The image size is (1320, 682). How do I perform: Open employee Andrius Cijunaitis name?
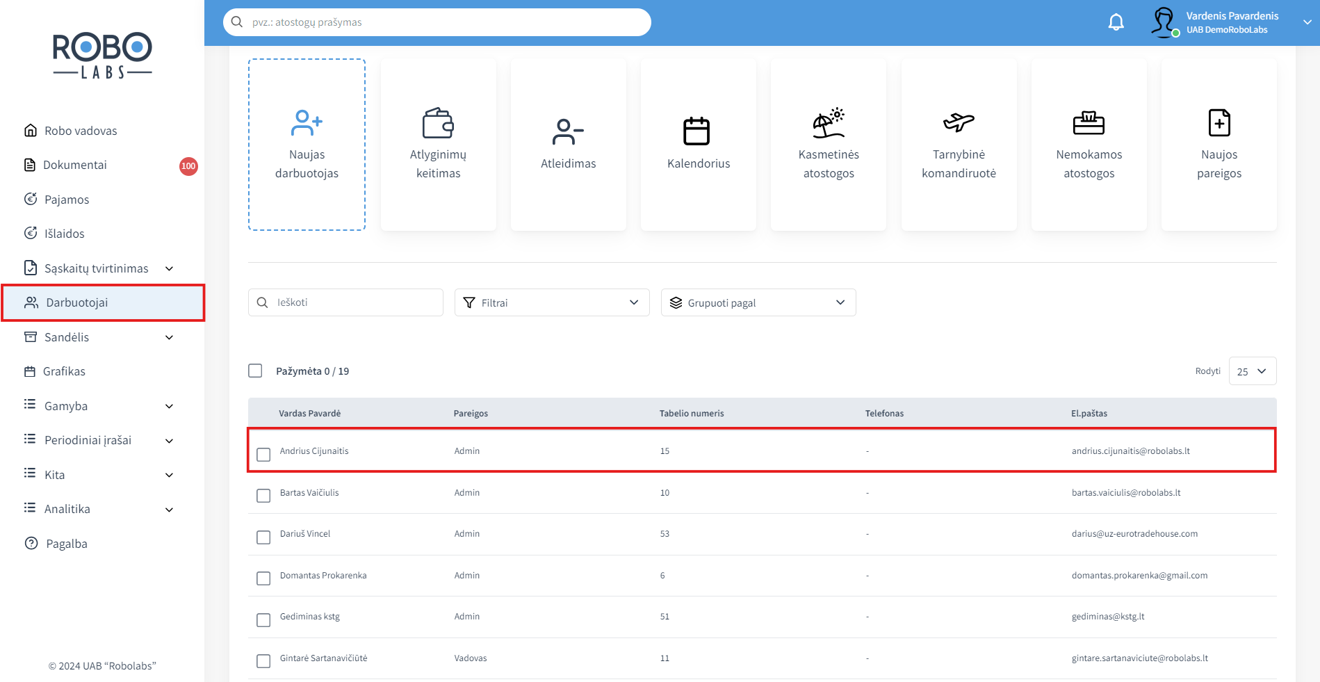pyautogui.click(x=314, y=451)
